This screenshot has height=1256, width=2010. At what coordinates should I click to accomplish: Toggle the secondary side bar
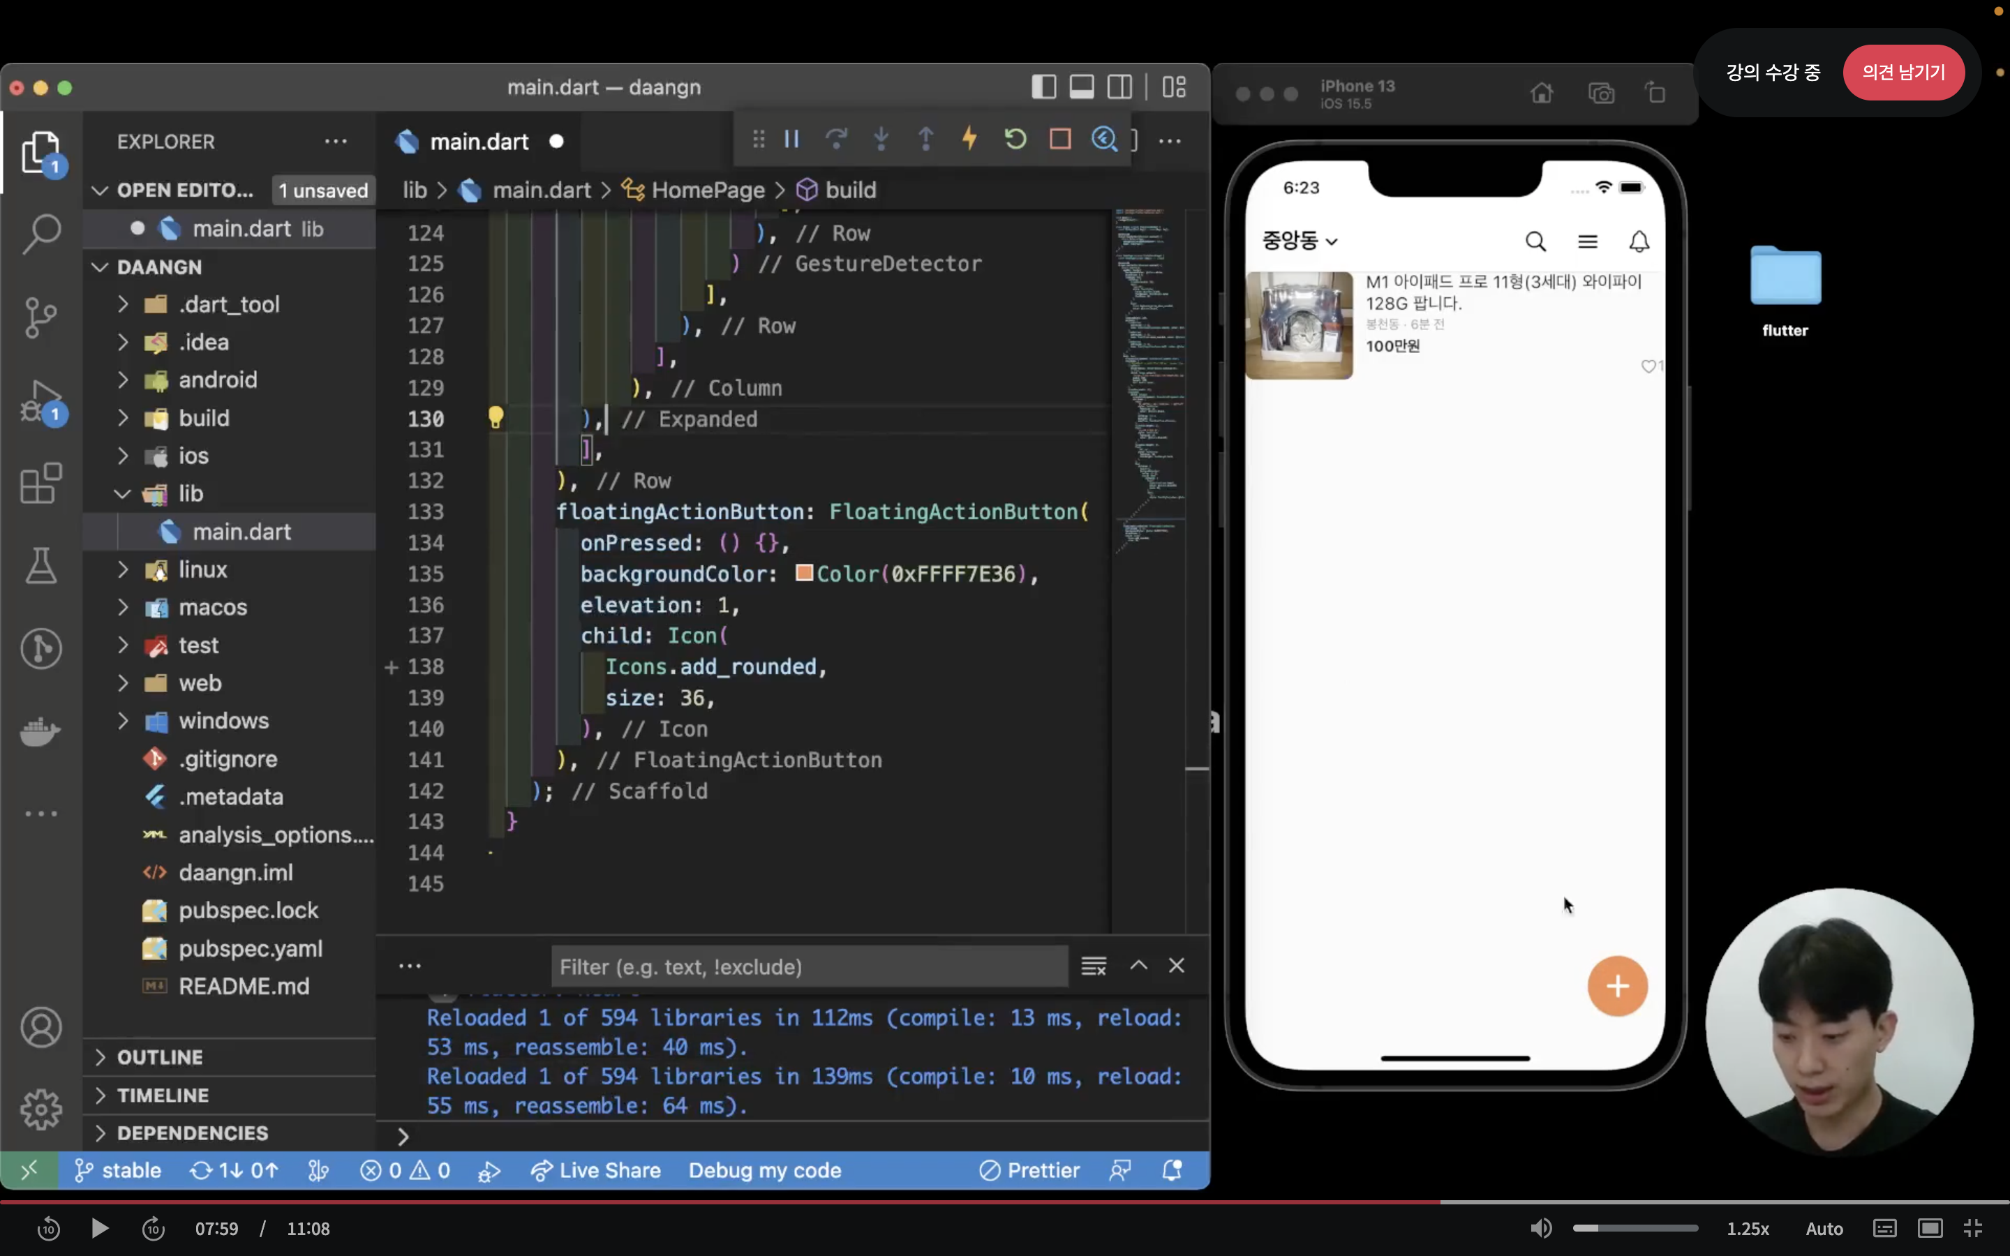(x=1119, y=87)
